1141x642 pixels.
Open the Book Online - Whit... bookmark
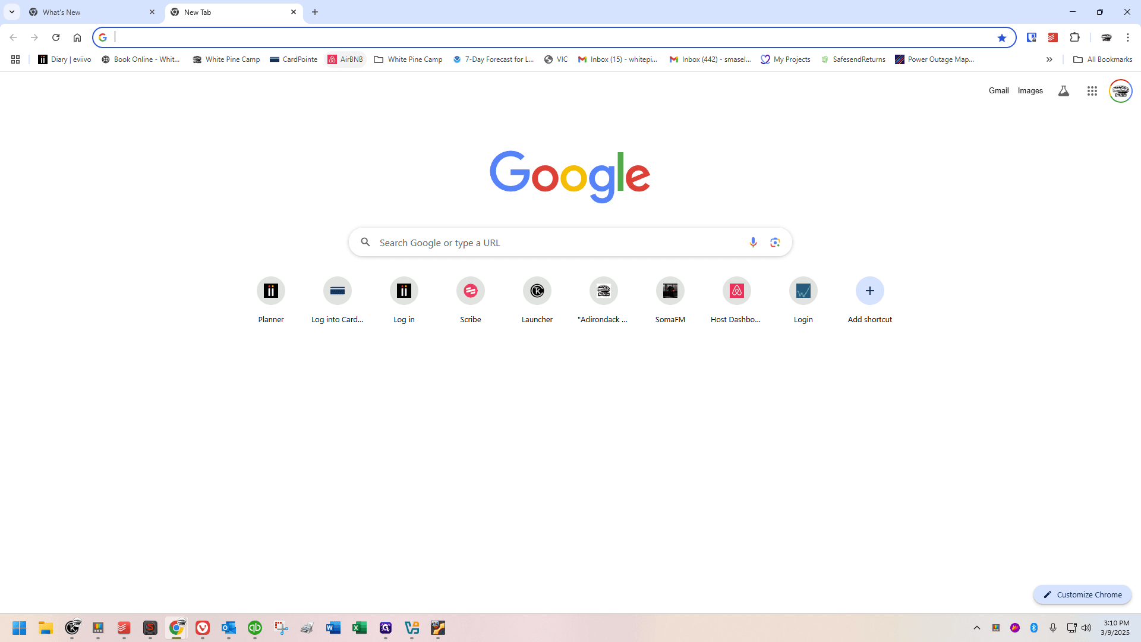(141, 59)
